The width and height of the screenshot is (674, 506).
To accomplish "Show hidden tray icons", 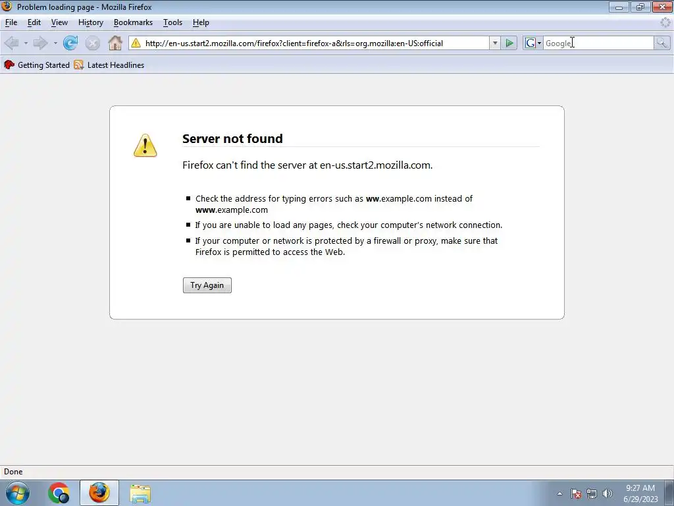I will pyautogui.click(x=559, y=493).
